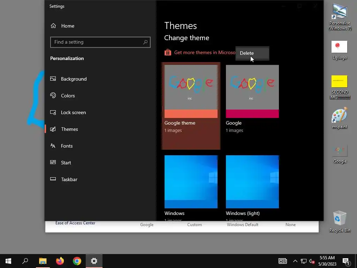Click Google label in background window
Image resolution: width=357 pixels, height=268 pixels.
pos(147,225)
